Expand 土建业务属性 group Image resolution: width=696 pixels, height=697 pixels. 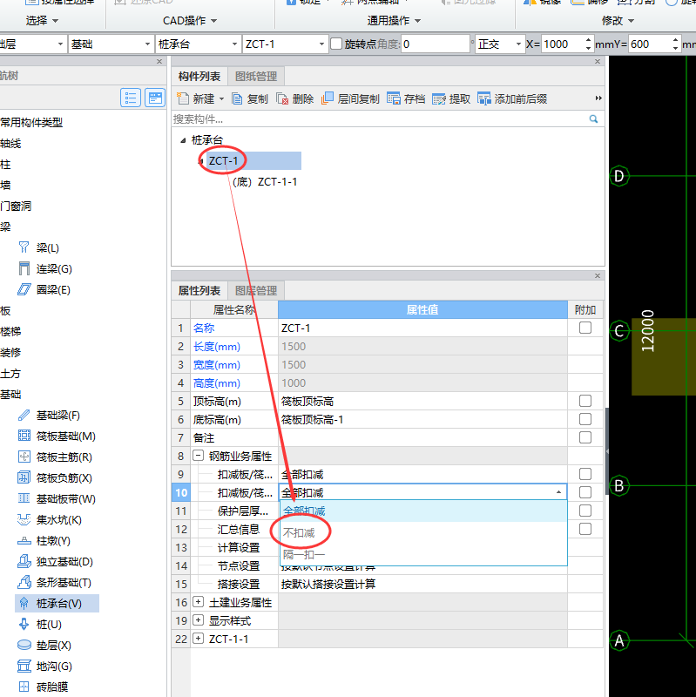click(x=199, y=602)
